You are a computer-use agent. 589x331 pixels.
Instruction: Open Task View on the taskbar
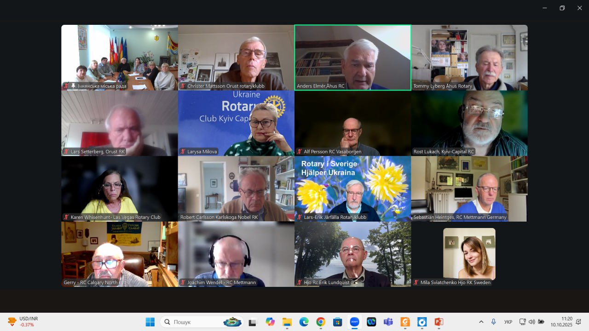point(252,322)
